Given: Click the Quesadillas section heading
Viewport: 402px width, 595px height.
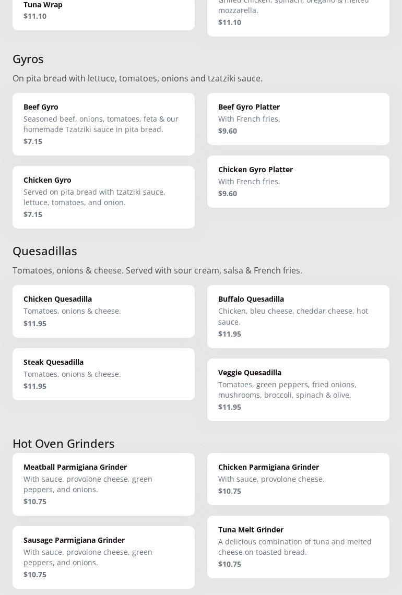Looking at the screenshot, I should click(45, 251).
